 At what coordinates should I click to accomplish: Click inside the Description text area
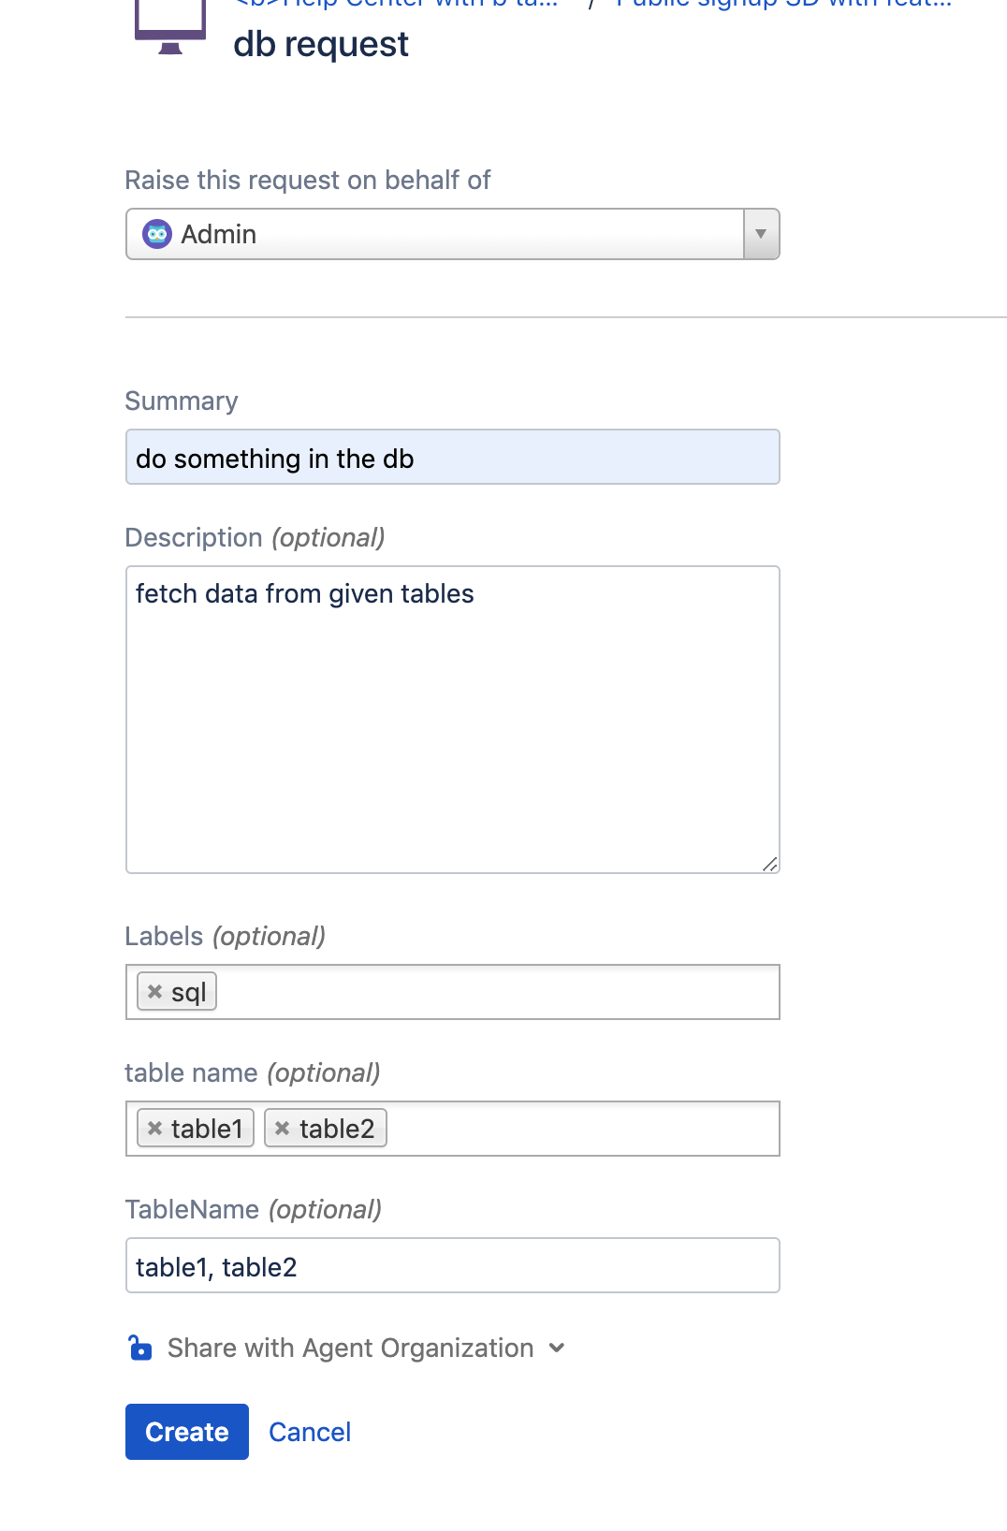pos(452,717)
